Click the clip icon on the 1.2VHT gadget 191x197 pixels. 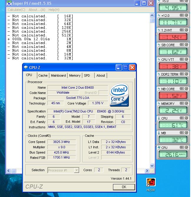[x=182, y=30]
